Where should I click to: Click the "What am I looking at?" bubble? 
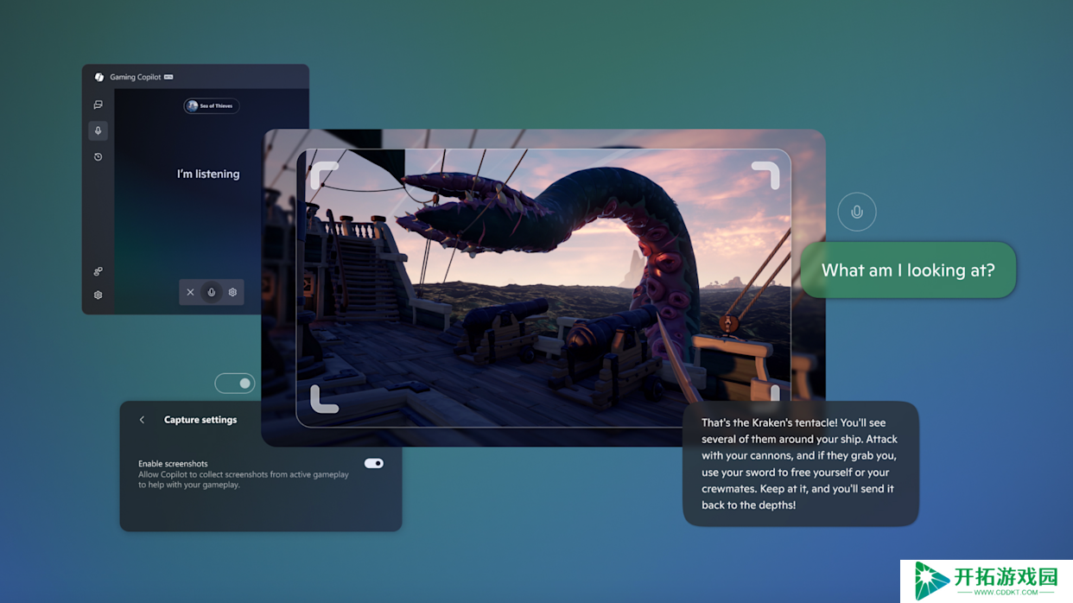click(908, 270)
